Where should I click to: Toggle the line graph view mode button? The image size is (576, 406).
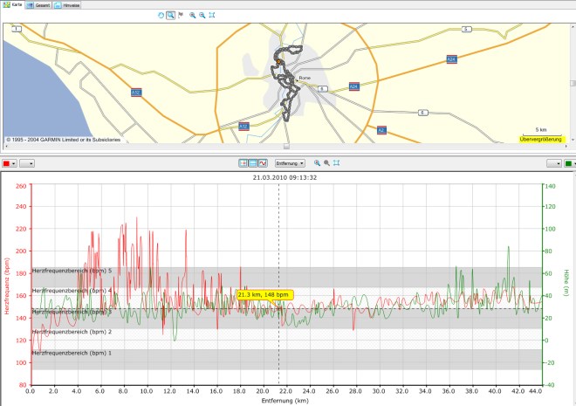pos(263,162)
